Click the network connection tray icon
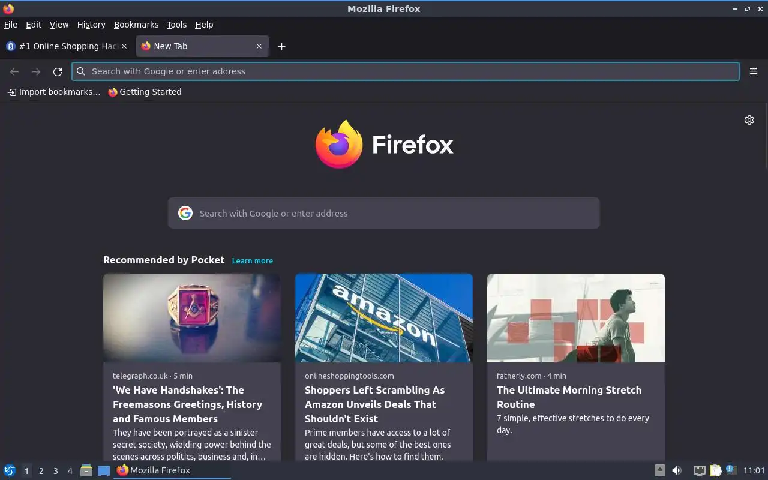This screenshot has width=768, height=480. tap(699, 470)
